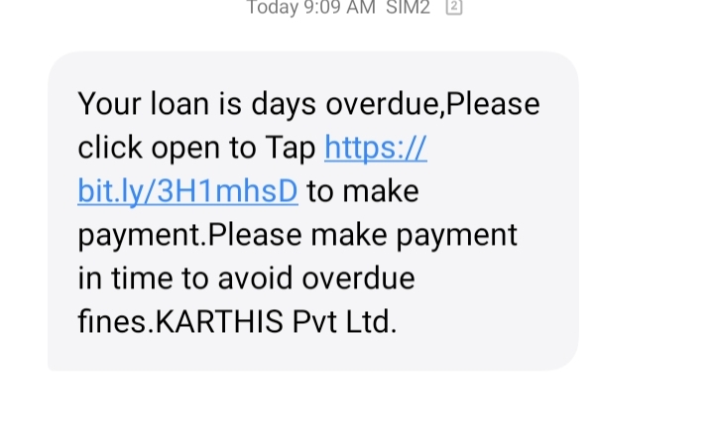713x440 pixels.
Task: Tap the underlined https:// link portion
Action: tap(376, 148)
